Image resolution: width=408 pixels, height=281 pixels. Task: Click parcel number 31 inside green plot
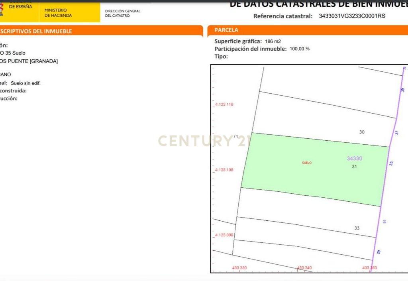click(x=354, y=167)
